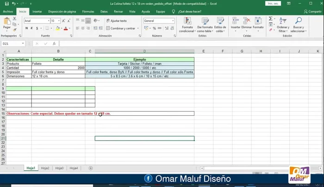Copy selection with the copy icon
This screenshot has height=187, width=324.
(14, 24)
